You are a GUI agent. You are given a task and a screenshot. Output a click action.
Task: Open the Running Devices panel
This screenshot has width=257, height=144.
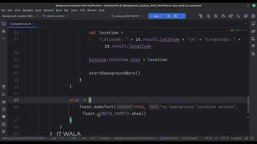pos(253,46)
